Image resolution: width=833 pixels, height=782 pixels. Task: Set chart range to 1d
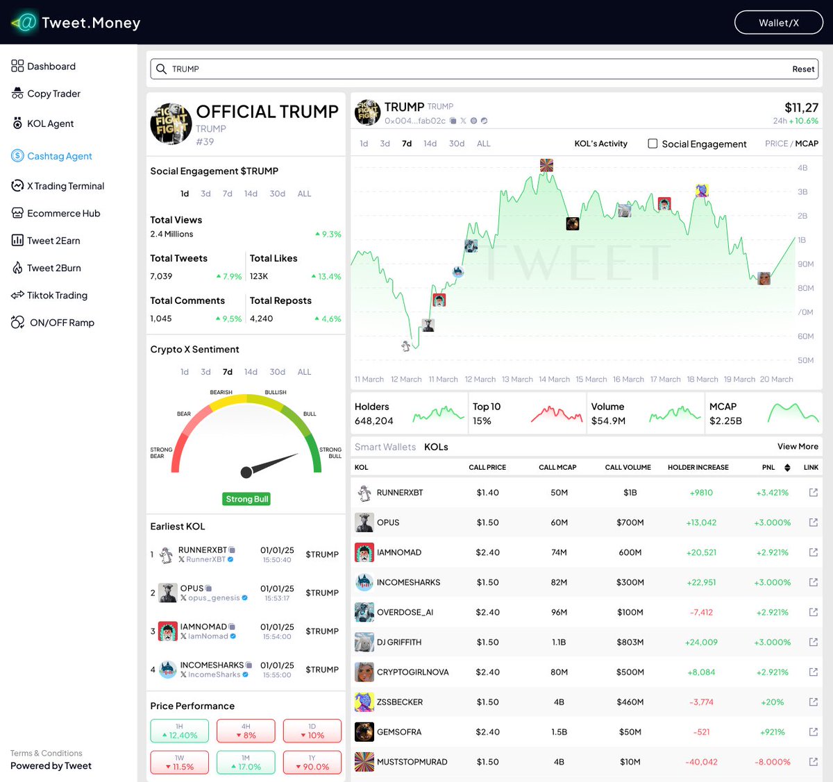364,144
